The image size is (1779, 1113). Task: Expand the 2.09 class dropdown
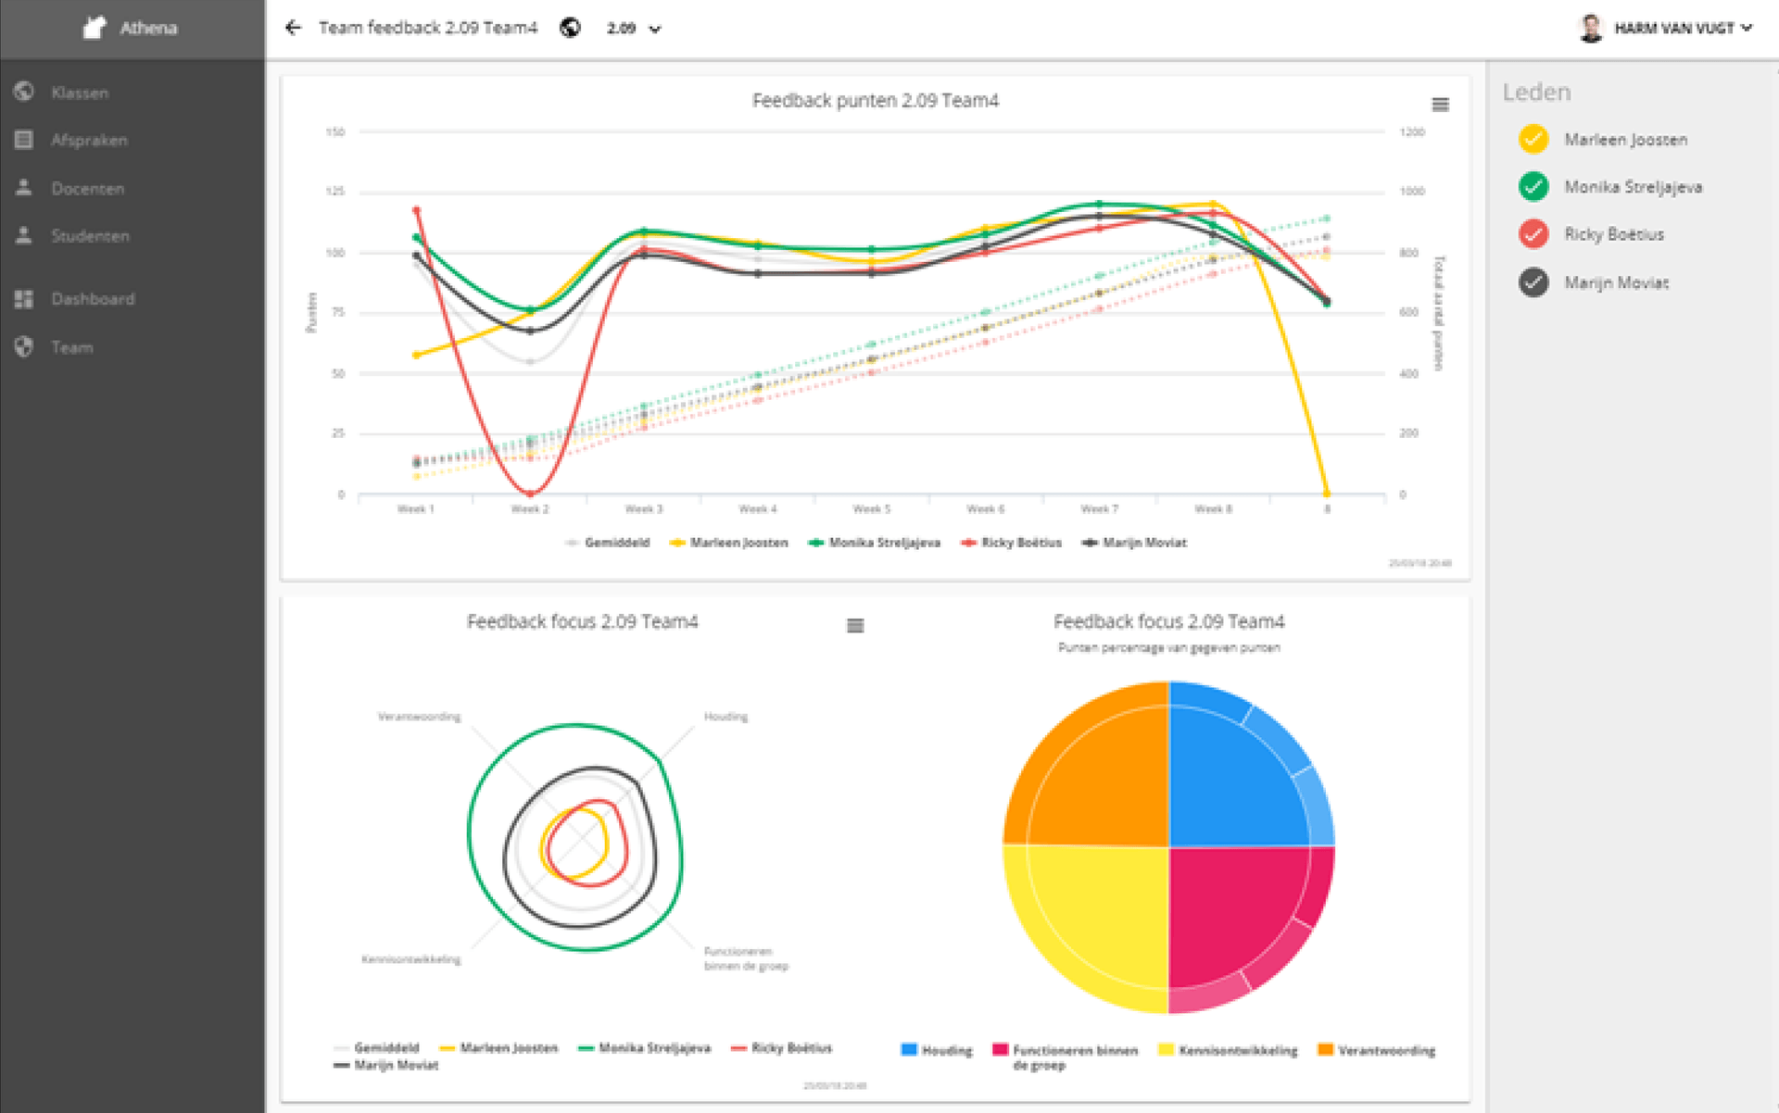[x=634, y=29]
